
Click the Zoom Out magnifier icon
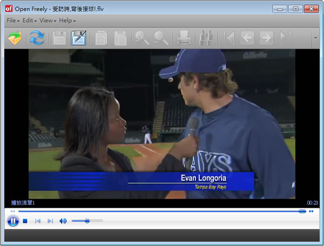161,38
